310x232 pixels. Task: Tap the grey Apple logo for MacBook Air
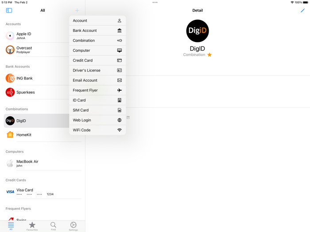(x=10, y=163)
